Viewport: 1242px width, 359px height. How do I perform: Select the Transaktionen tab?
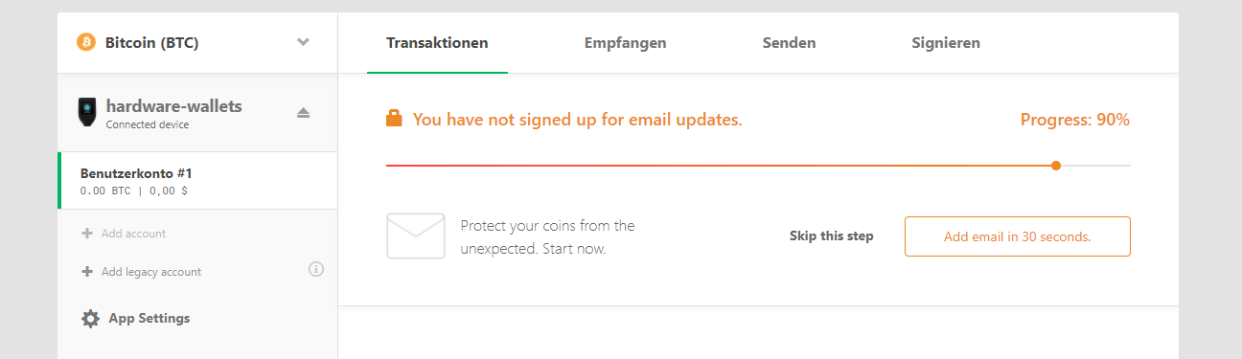437,43
